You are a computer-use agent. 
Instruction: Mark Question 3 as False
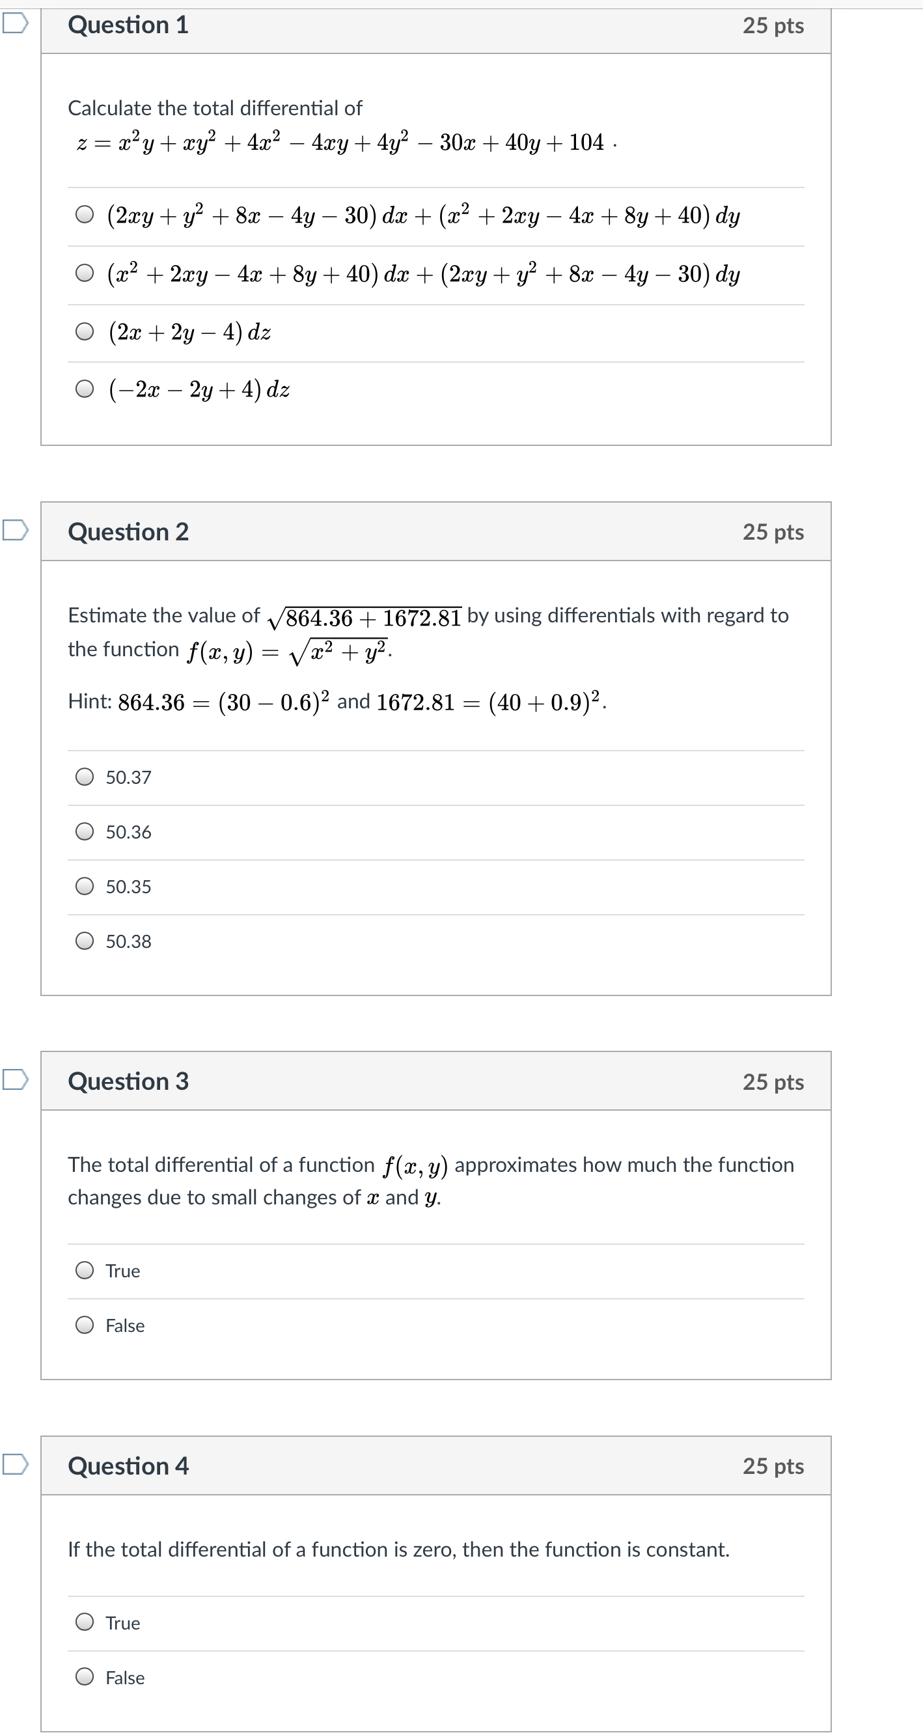point(84,1326)
